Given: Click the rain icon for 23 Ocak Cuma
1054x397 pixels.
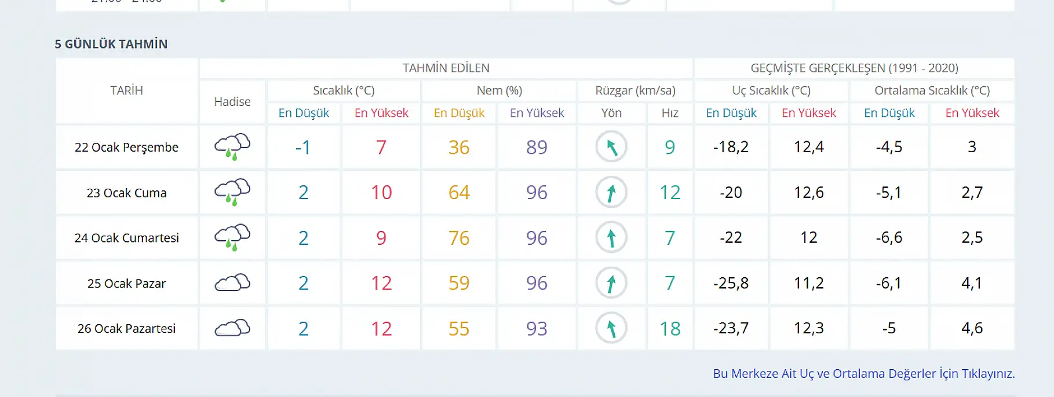Looking at the screenshot, I should 232,192.
